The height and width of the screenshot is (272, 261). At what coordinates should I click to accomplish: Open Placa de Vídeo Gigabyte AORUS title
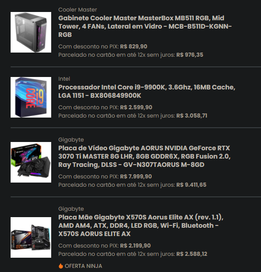click(x=144, y=156)
